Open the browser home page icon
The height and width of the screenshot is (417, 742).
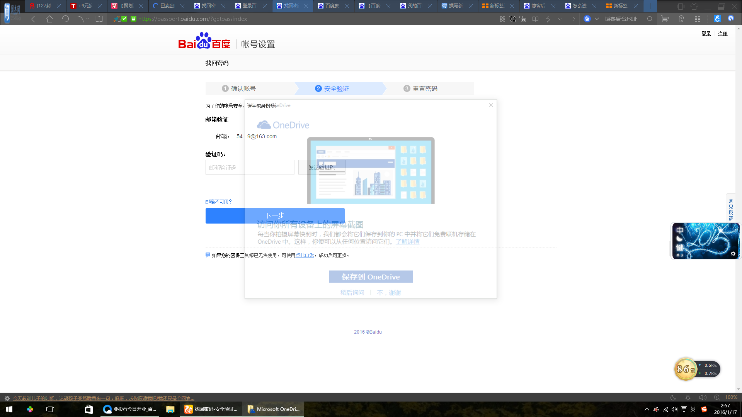(49, 19)
